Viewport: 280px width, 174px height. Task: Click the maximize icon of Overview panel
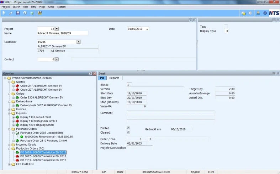(90, 74)
